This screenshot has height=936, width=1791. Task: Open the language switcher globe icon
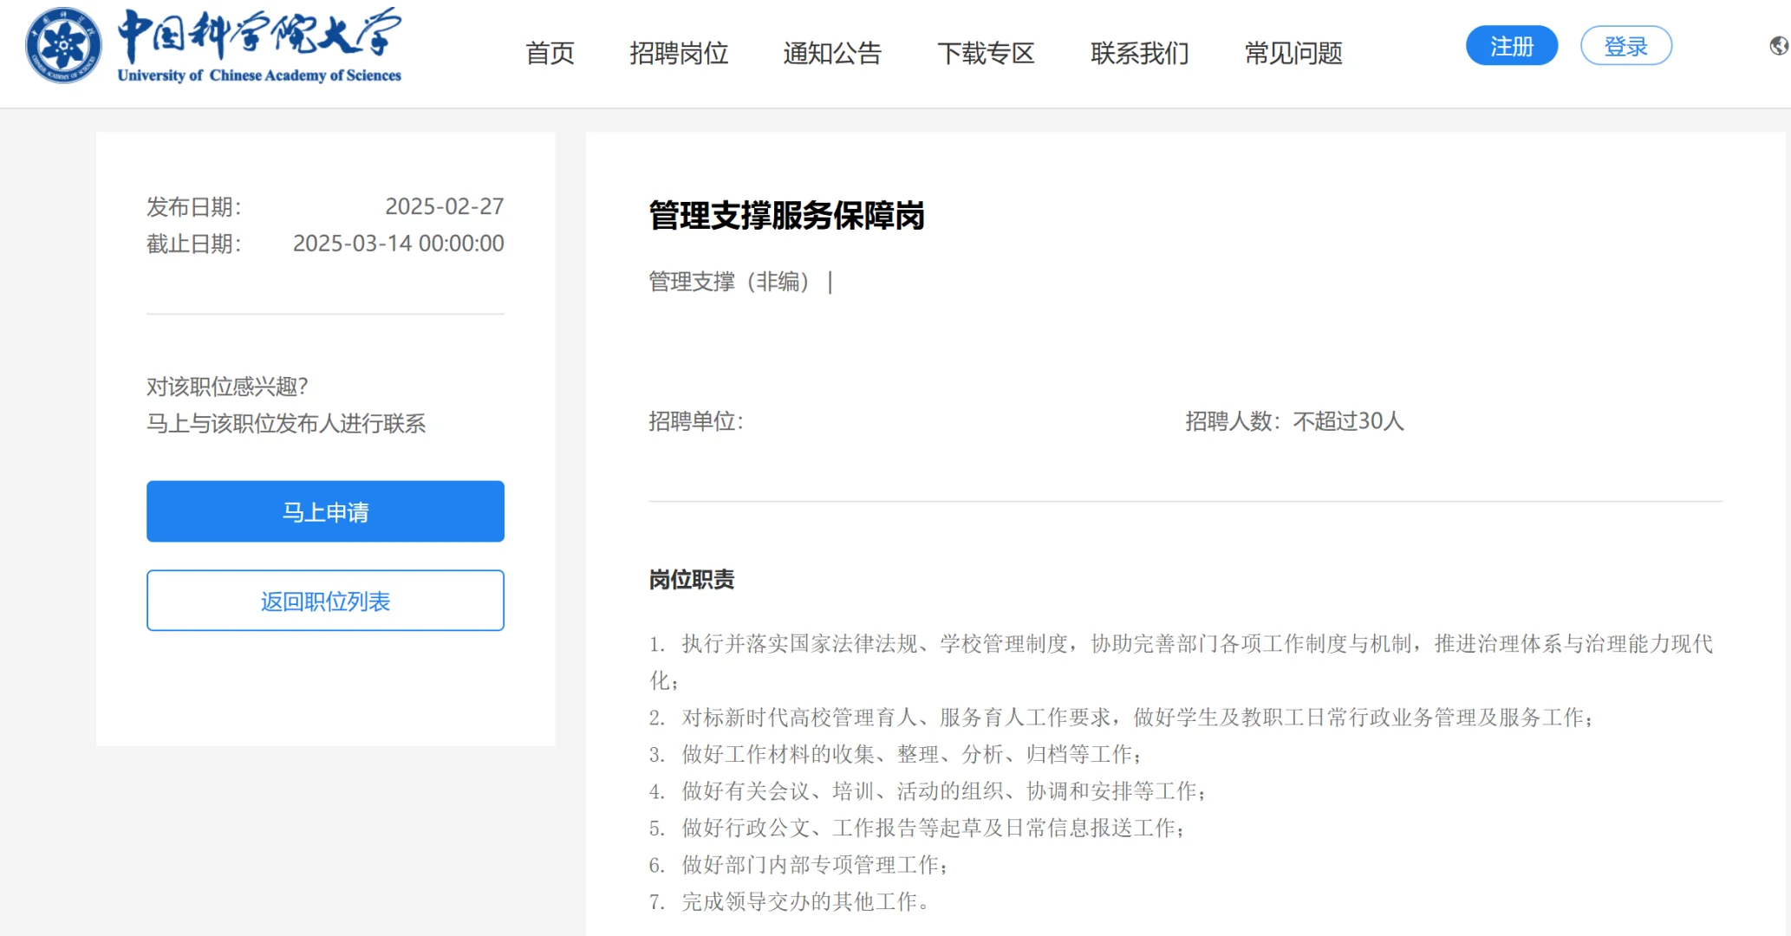(x=1778, y=45)
